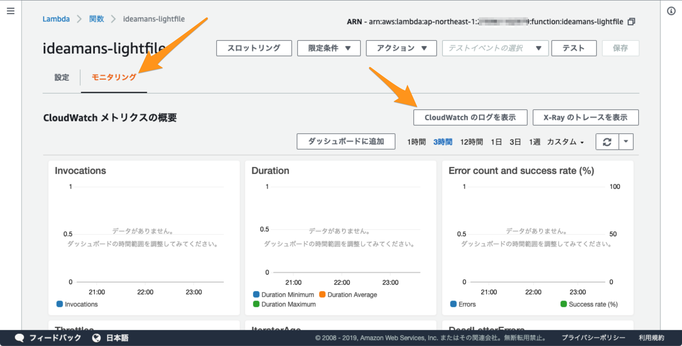Toggle the Invocations legend swatch
The width and height of the screenshot is (682, 346).
tap(60, 304)
